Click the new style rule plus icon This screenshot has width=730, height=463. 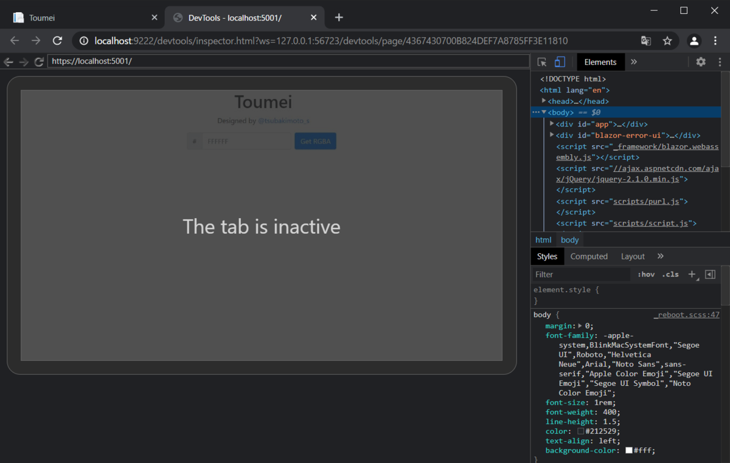click(x=692, y=274)
